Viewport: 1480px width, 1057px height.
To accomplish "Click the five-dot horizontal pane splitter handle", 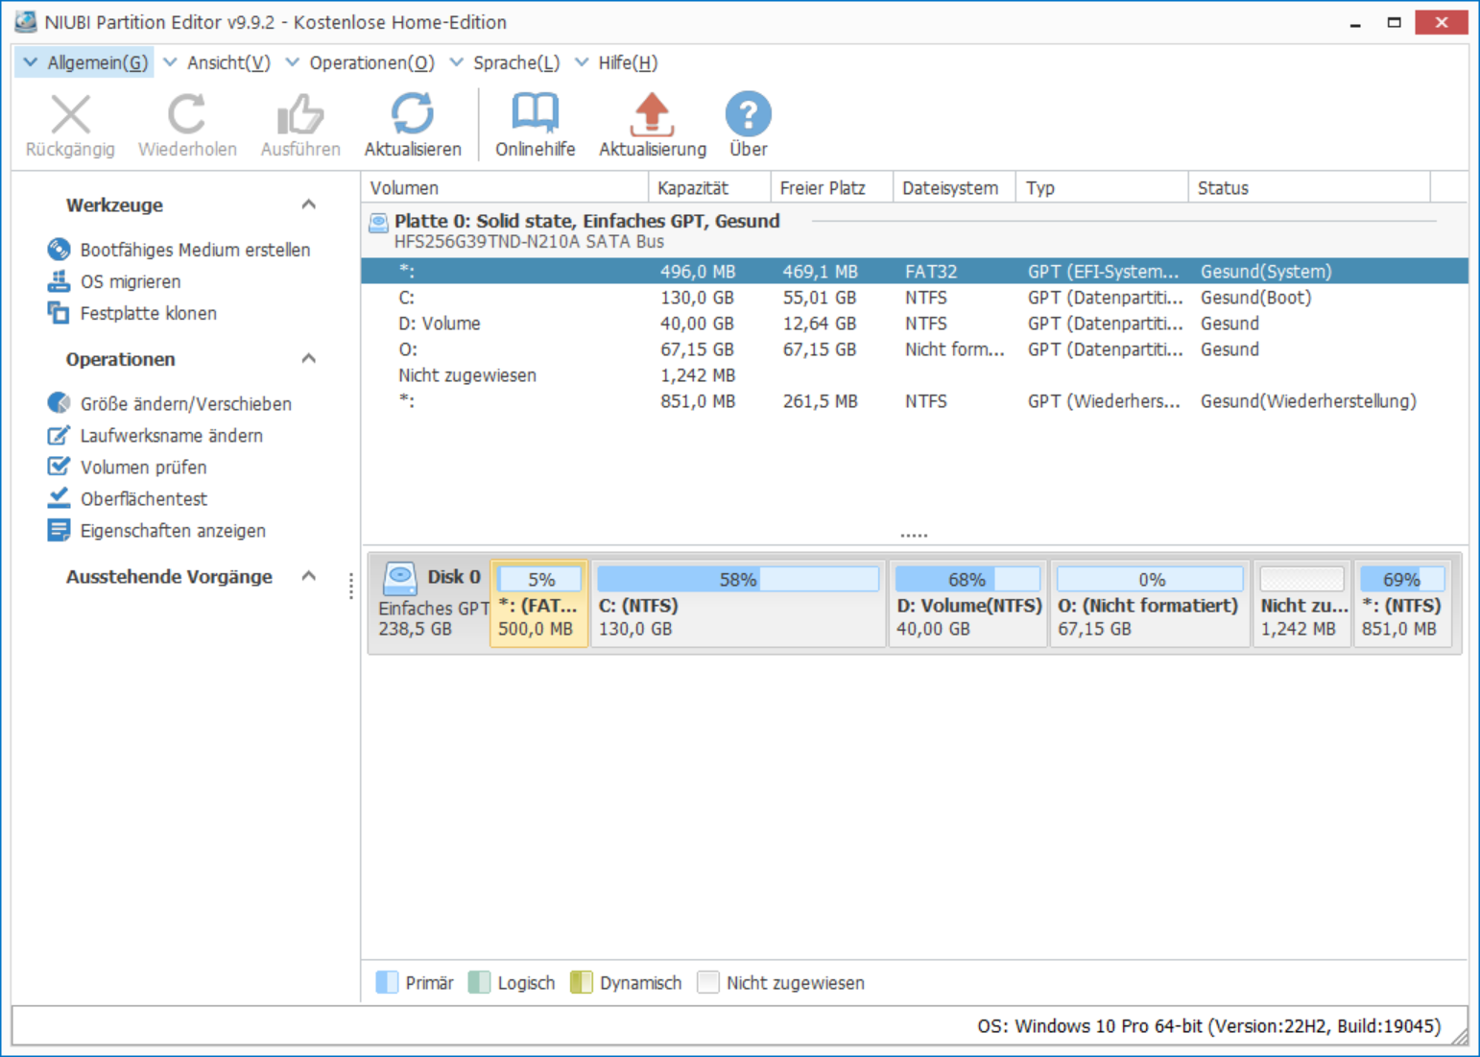I will tap(914, 536).
